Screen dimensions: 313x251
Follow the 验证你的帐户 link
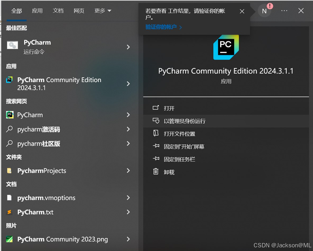pyautogui.click(x=164, y=27)
